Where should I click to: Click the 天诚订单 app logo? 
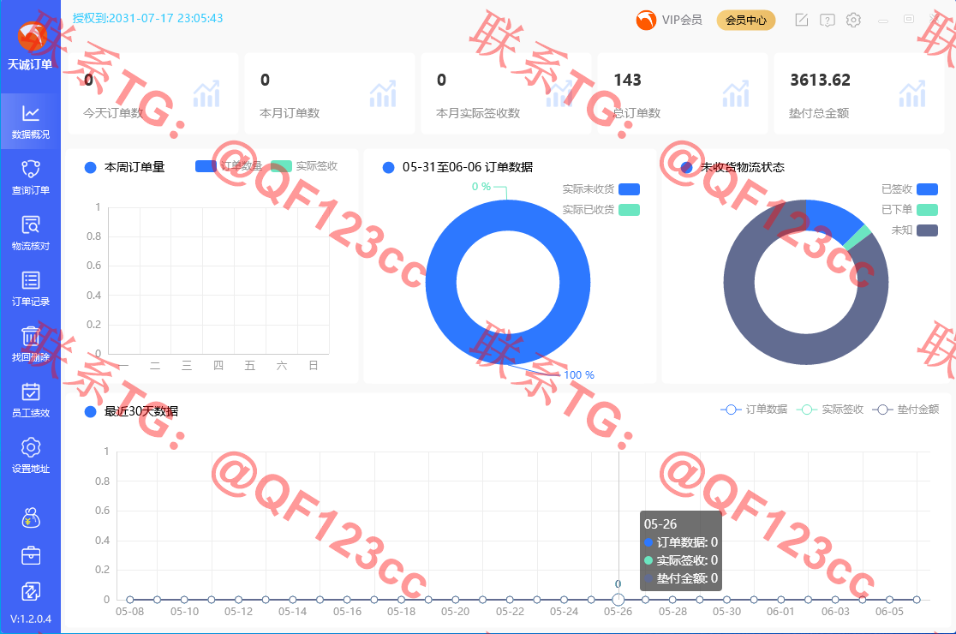point(31,37)
